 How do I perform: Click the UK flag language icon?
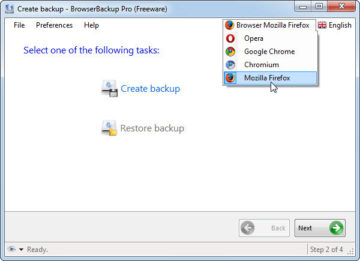click(322, 25)
